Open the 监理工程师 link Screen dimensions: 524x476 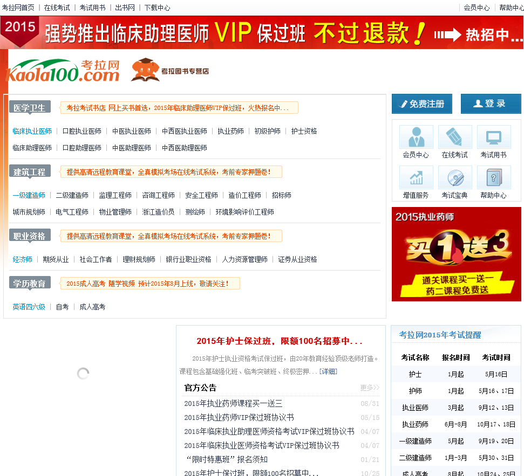click(x=115, y=195)
